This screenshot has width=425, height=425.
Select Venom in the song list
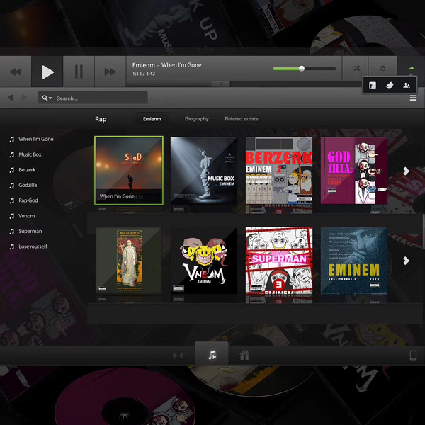click(27, 216)
